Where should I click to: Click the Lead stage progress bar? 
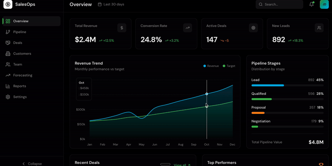click(287, 85)
